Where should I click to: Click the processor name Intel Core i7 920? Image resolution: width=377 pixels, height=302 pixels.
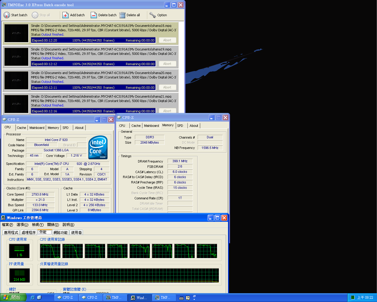coord(56,140)
